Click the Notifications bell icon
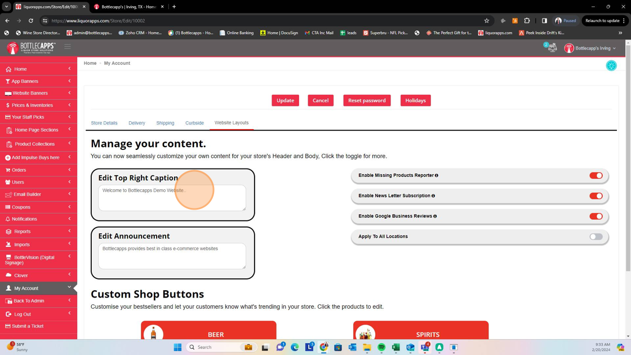Image resolution: width=631 pixels, height=355 pixels. (x=8, y=219)
